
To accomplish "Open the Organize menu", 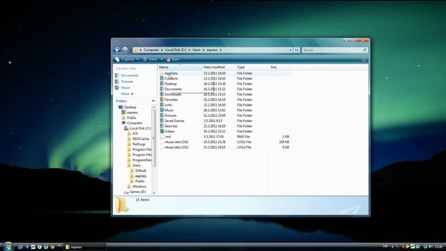I will click(x=127, y=59).
